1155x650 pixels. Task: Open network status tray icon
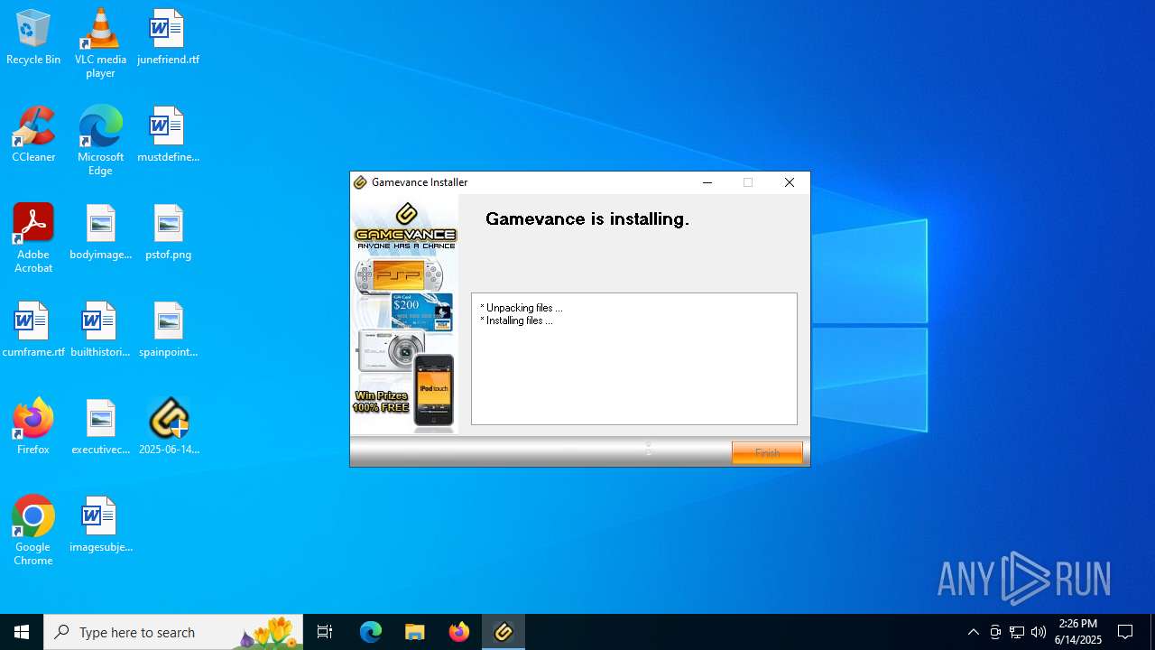coord(1017,632)
